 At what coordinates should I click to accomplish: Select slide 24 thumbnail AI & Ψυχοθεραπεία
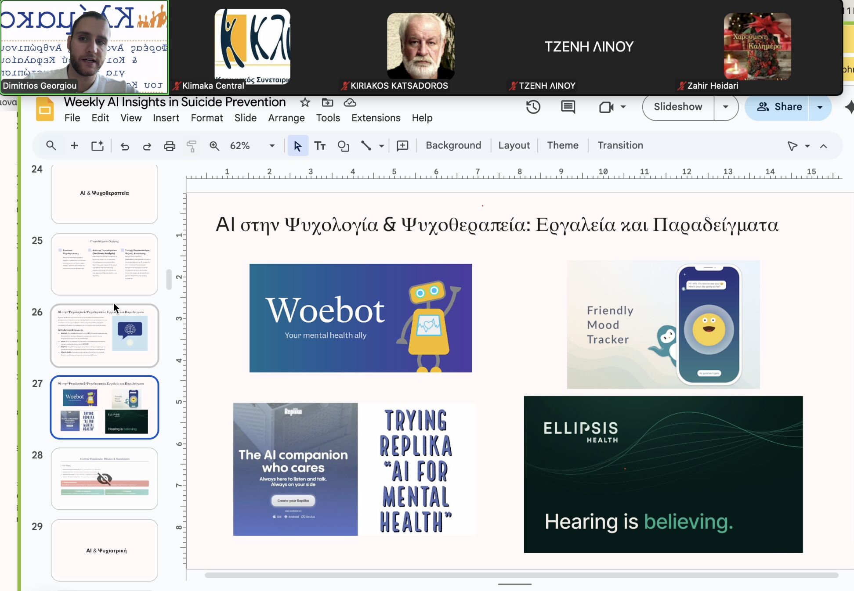[x=105, y=193]
